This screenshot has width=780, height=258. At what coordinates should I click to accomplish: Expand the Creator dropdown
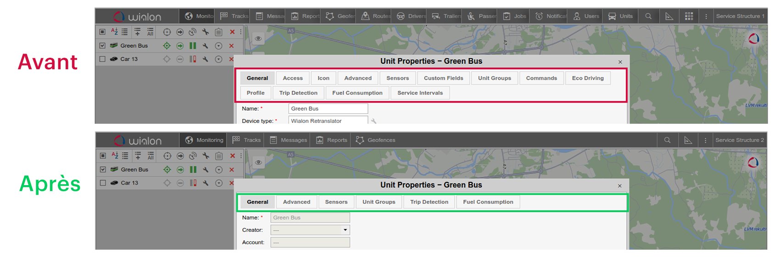345,230
